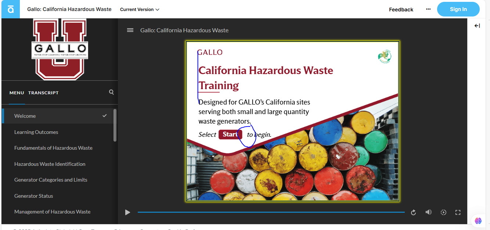Open the menu search icon
The image size is (490, 230).
pyautogui.click(x=111, y=92)
